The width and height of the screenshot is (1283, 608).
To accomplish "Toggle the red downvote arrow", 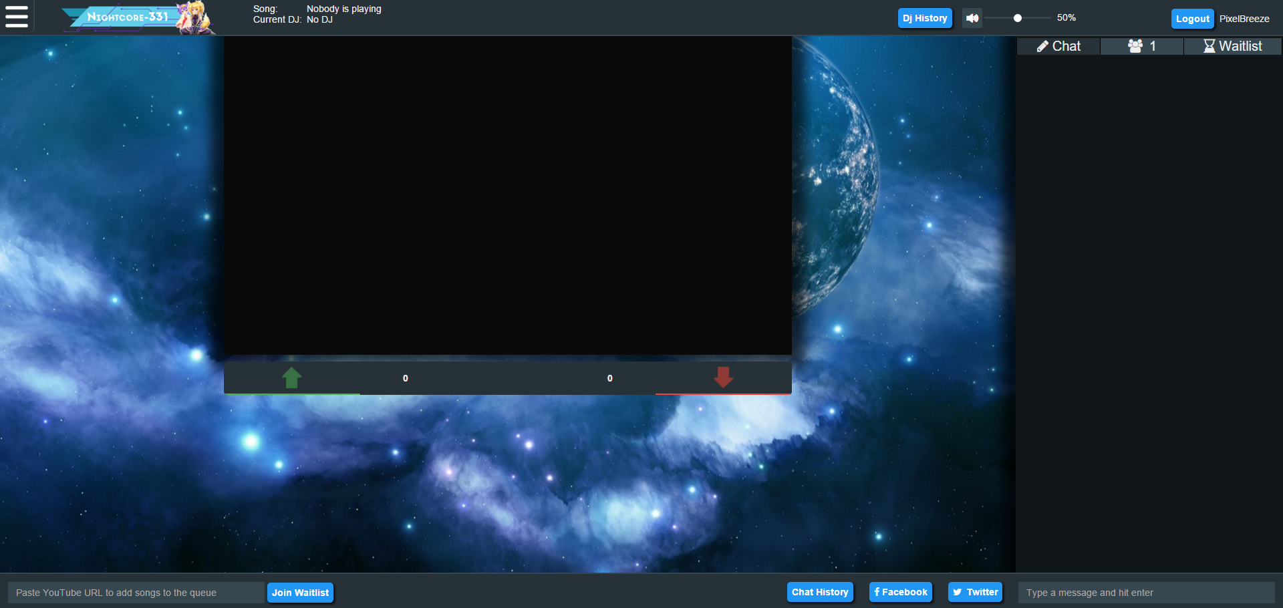I will pyautogui.click(x=723, y=377).
